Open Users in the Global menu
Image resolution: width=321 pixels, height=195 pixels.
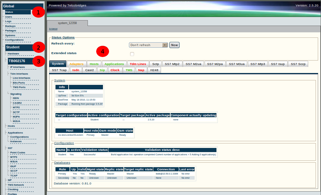(9, 17)
